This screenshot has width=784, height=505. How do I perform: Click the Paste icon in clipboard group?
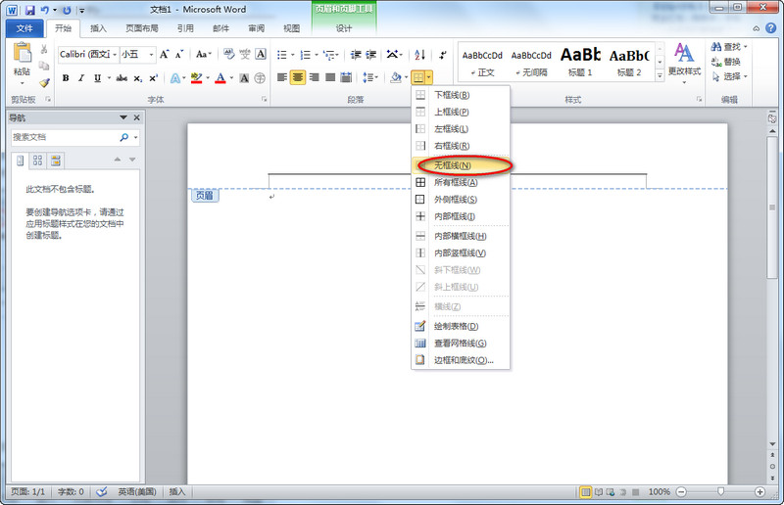[22, 59]
